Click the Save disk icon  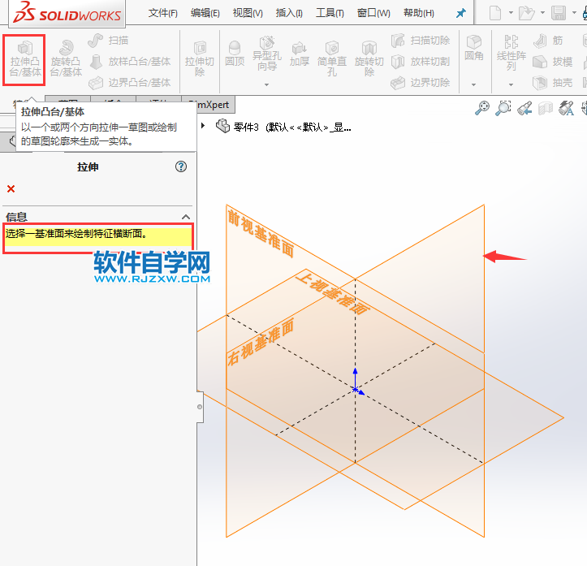click(x=559, y=13)
